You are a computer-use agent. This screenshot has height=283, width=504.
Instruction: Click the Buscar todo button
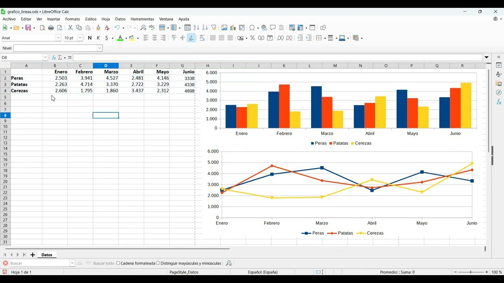coord(104,263)
